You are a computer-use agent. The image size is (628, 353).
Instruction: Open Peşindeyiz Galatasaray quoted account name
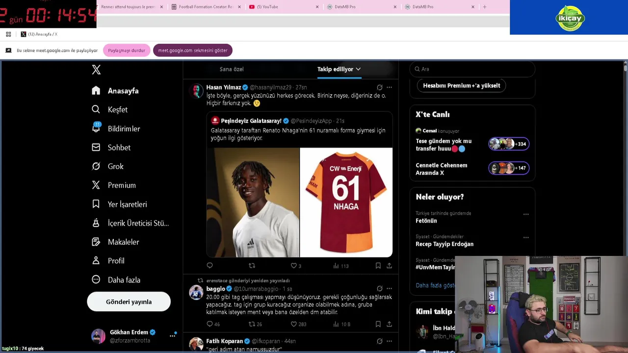(x=251, y=121)
